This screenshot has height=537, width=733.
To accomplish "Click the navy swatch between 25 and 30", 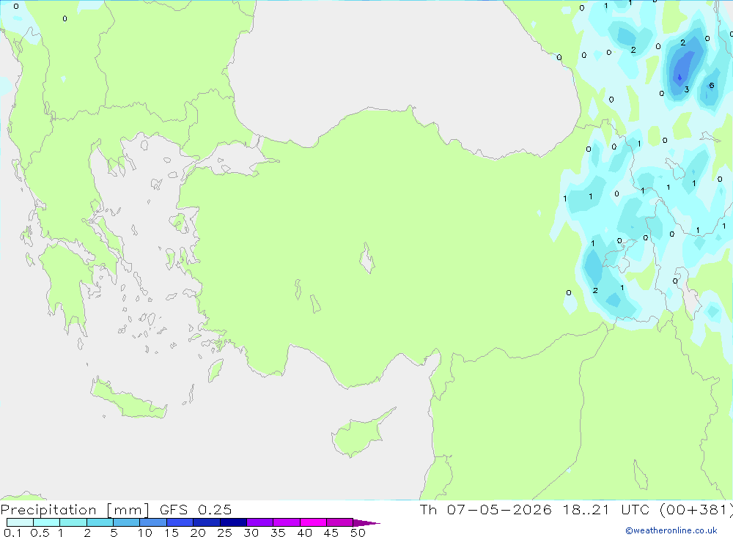I will [233, 522].
